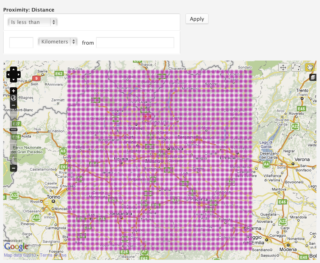Viewport: 320px width, 263px height.
Task: Open the 'Is less than' operator dropdown
Action: click(x=33, y=22)
